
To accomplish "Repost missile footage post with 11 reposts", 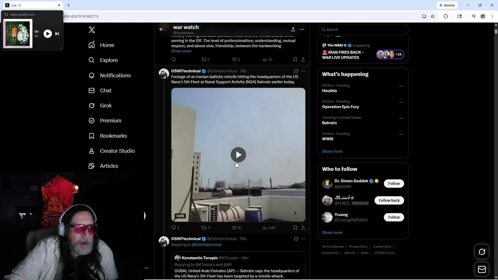I will tap(206, 228).
